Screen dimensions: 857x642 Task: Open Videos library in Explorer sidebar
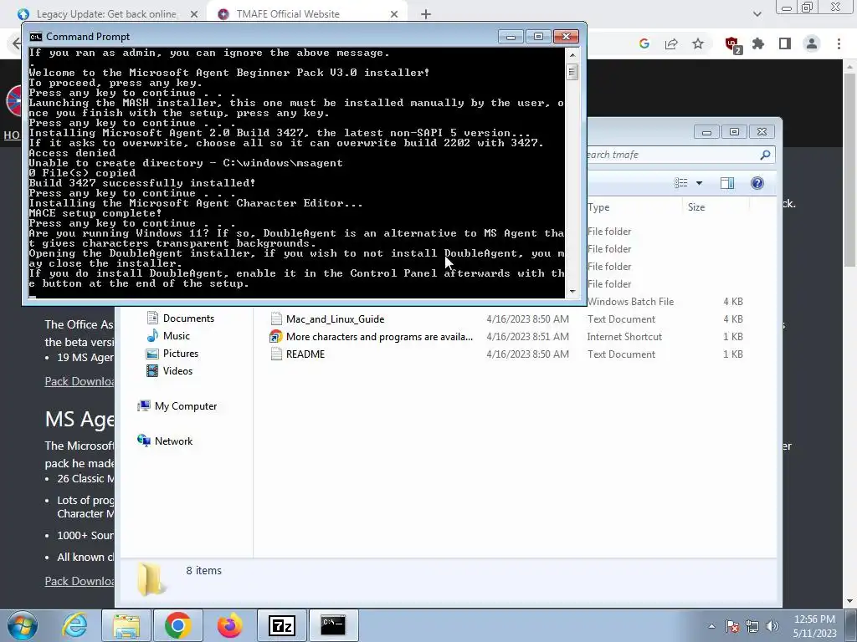(169, 370)
